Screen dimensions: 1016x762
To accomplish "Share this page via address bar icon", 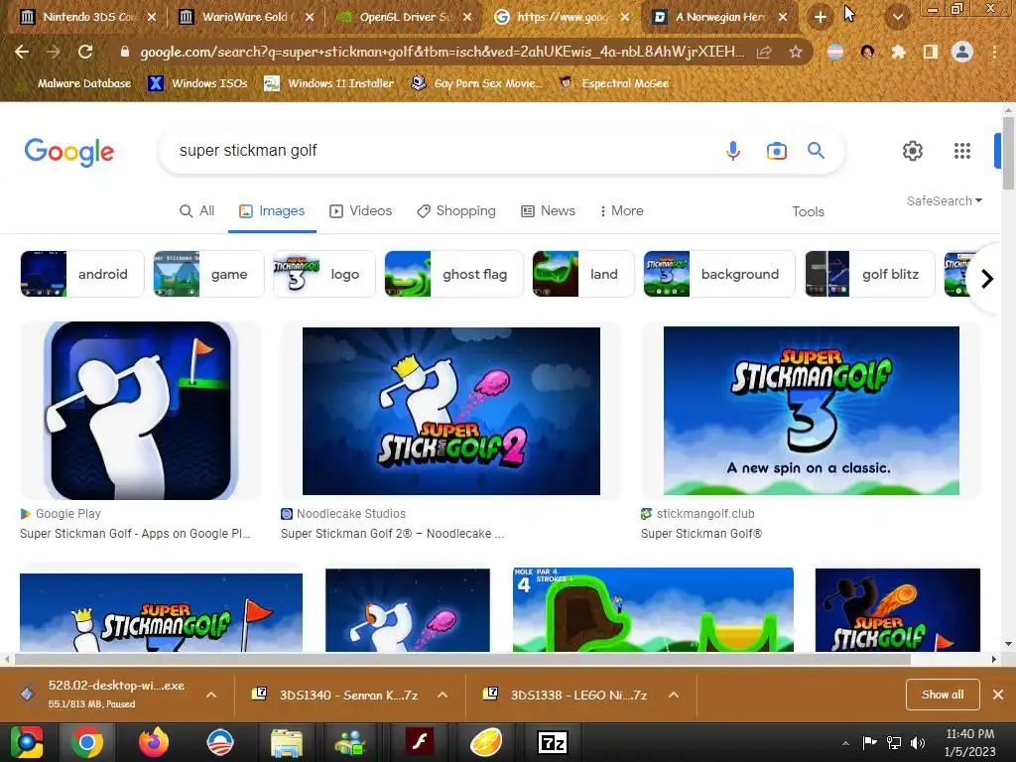I will (764, 52).
